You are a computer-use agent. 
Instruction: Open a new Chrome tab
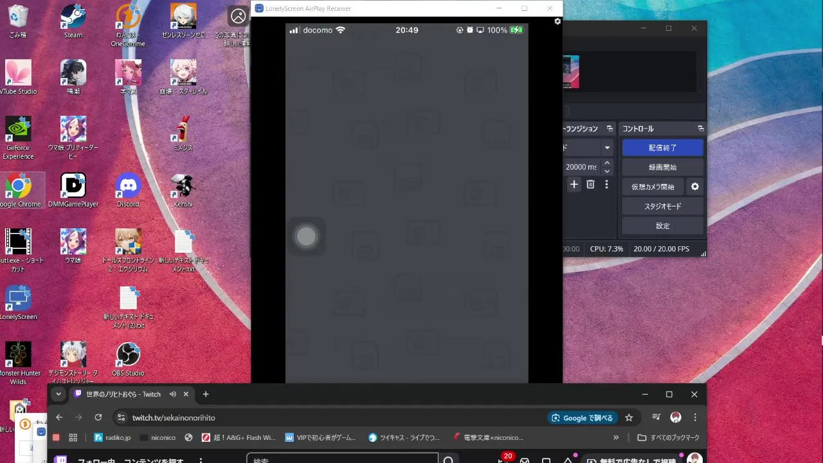[206, 394]
